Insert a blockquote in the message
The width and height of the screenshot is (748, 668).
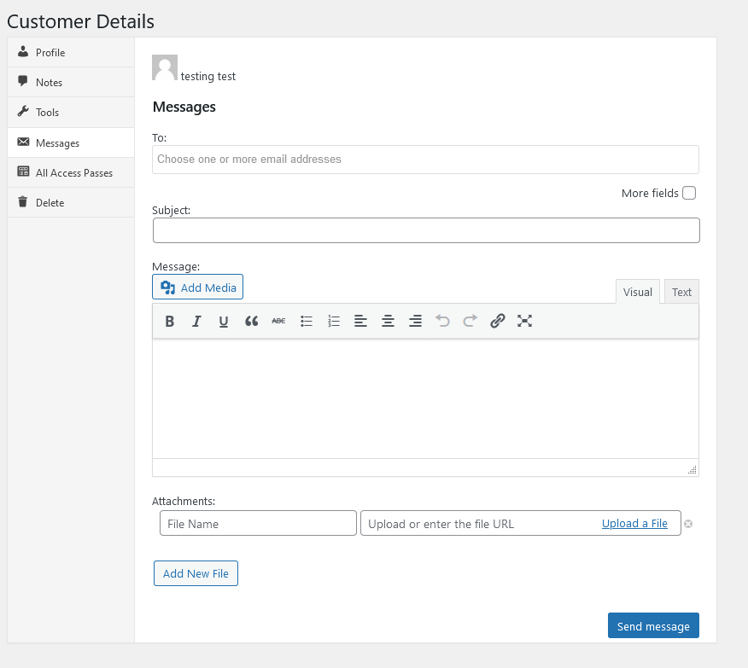(251, 322)
